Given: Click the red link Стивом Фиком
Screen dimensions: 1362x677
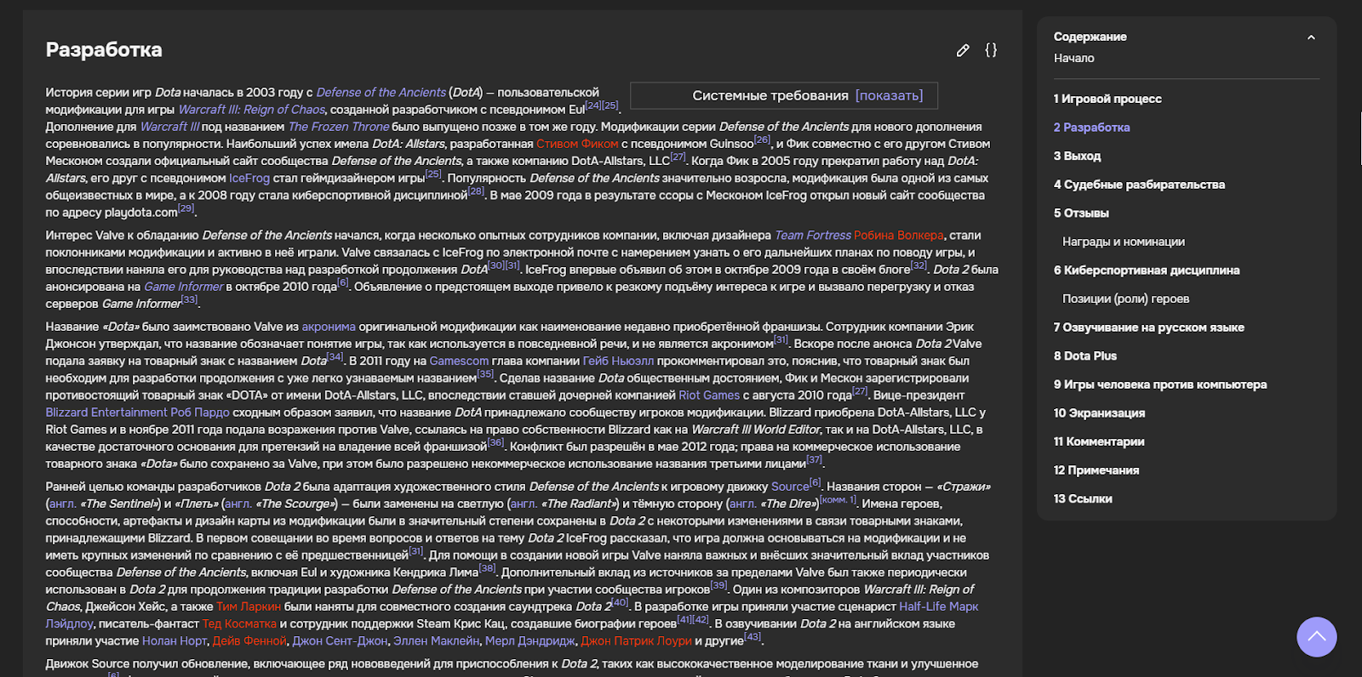Looking at the screenshot, I should tap(577, 144).
